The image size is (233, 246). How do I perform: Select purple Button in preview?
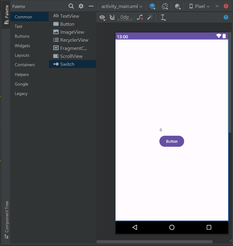coord(172,141)
